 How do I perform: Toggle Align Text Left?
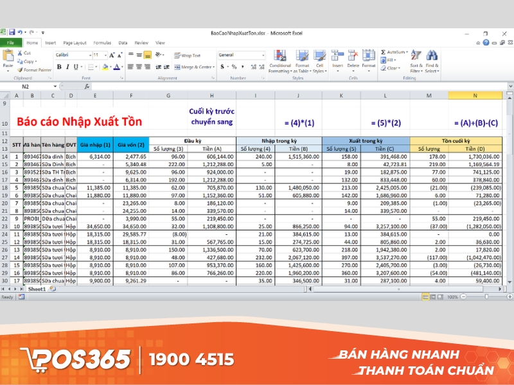(130, 67)
